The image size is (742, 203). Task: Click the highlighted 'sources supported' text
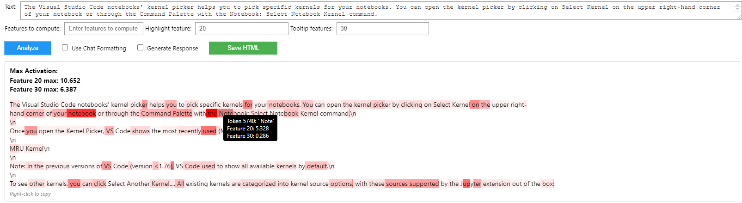point(412,184)
